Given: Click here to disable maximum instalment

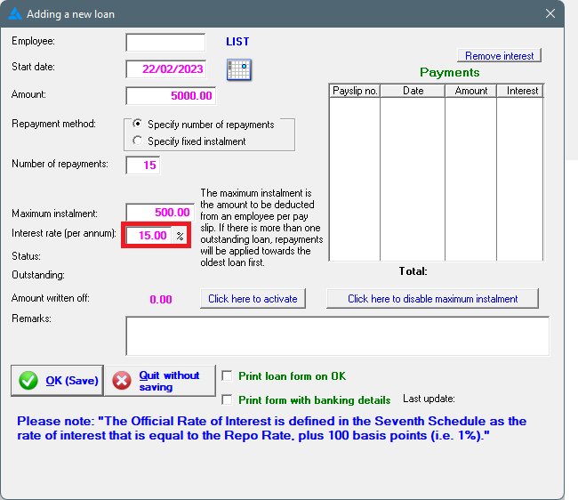Looking at the screenshot, I should pos(432,299).
